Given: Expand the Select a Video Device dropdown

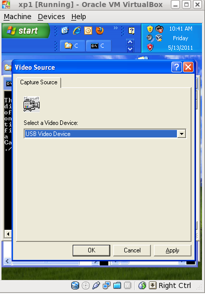Looking at the screenshot, I should tap(181, 134).
